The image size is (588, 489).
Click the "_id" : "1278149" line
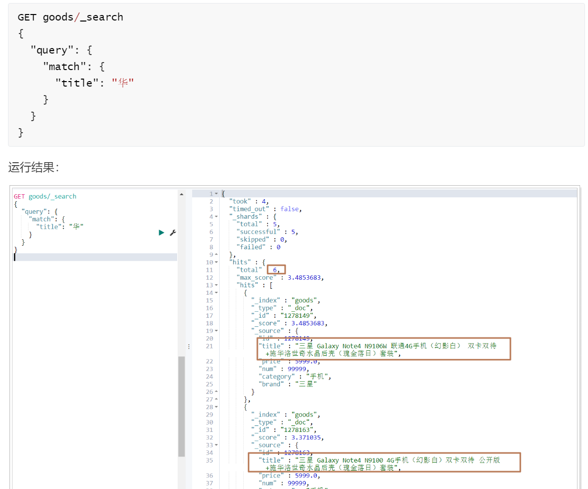click(284, 316)
